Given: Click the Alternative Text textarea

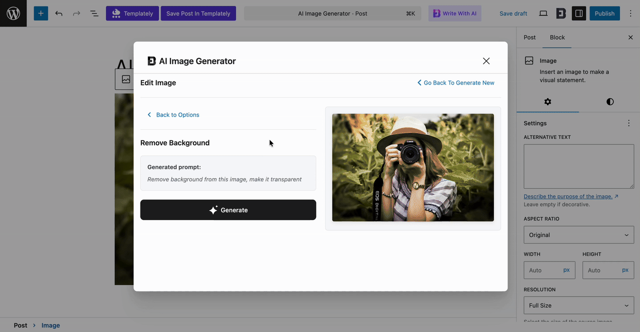Looking at the screenshot, I should coord(579,166).
